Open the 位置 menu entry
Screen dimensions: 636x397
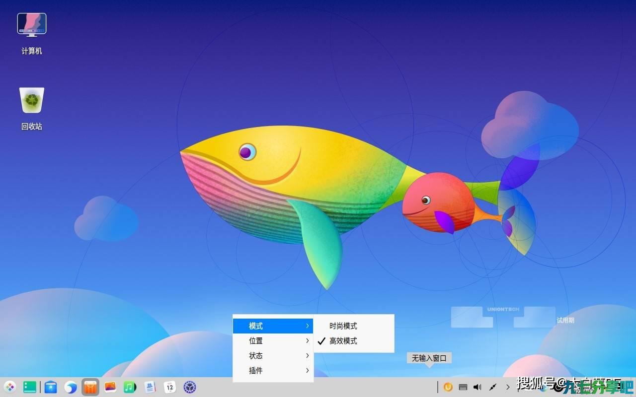[273, 341]
